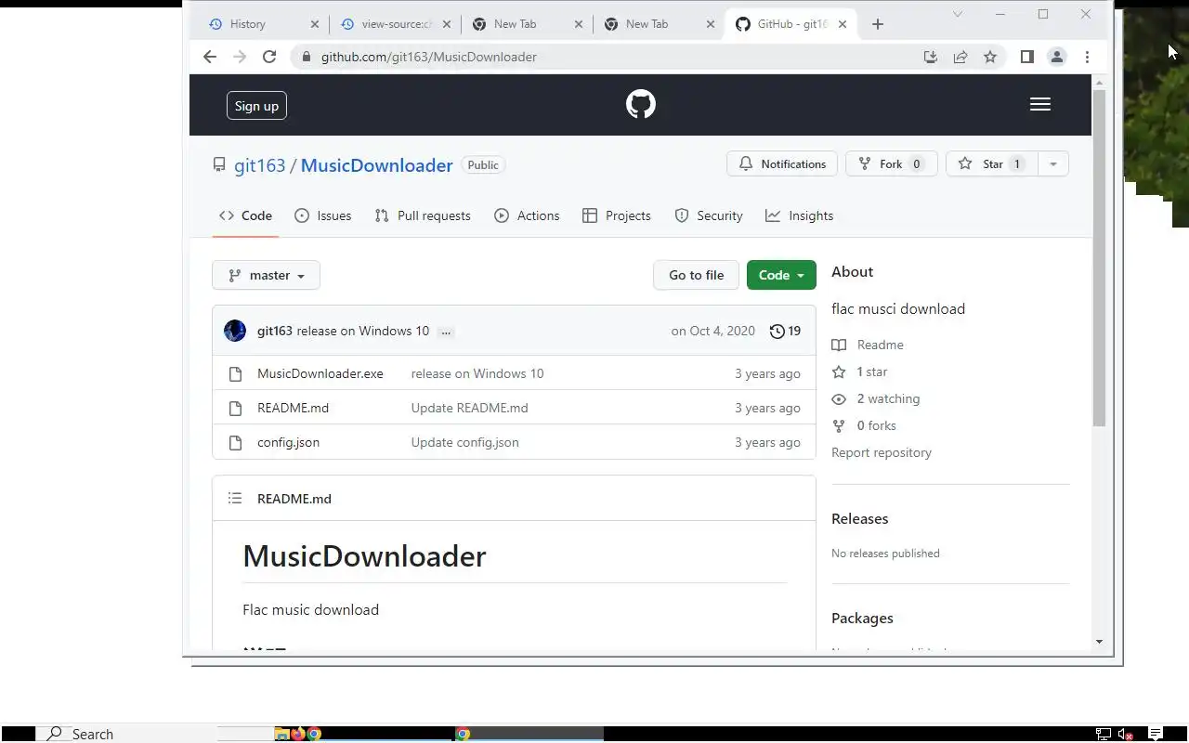Open the Insights tab
This screenshot has height=743, width=1189.
click(x=799, y=215)
